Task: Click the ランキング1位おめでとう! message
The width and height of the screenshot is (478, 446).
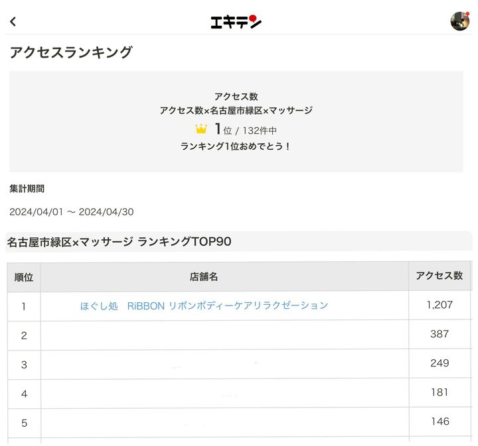Action: 236,146
